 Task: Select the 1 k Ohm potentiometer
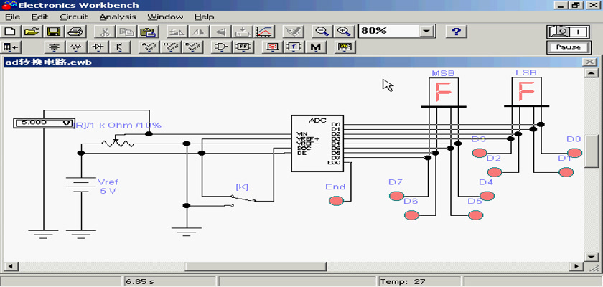tap(117, 143)
